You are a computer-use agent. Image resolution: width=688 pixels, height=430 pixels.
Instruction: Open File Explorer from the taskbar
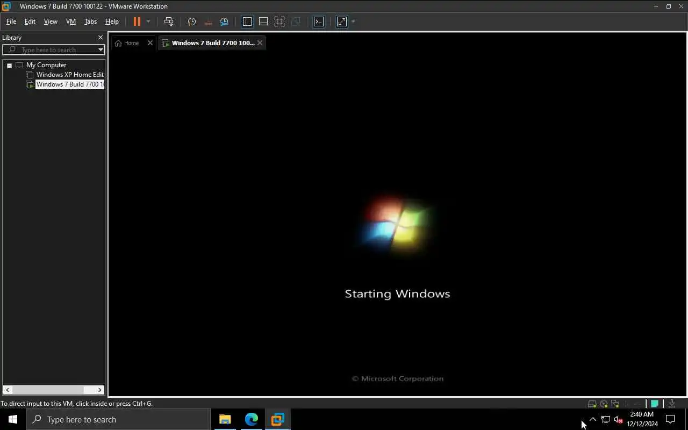[225, 419]
